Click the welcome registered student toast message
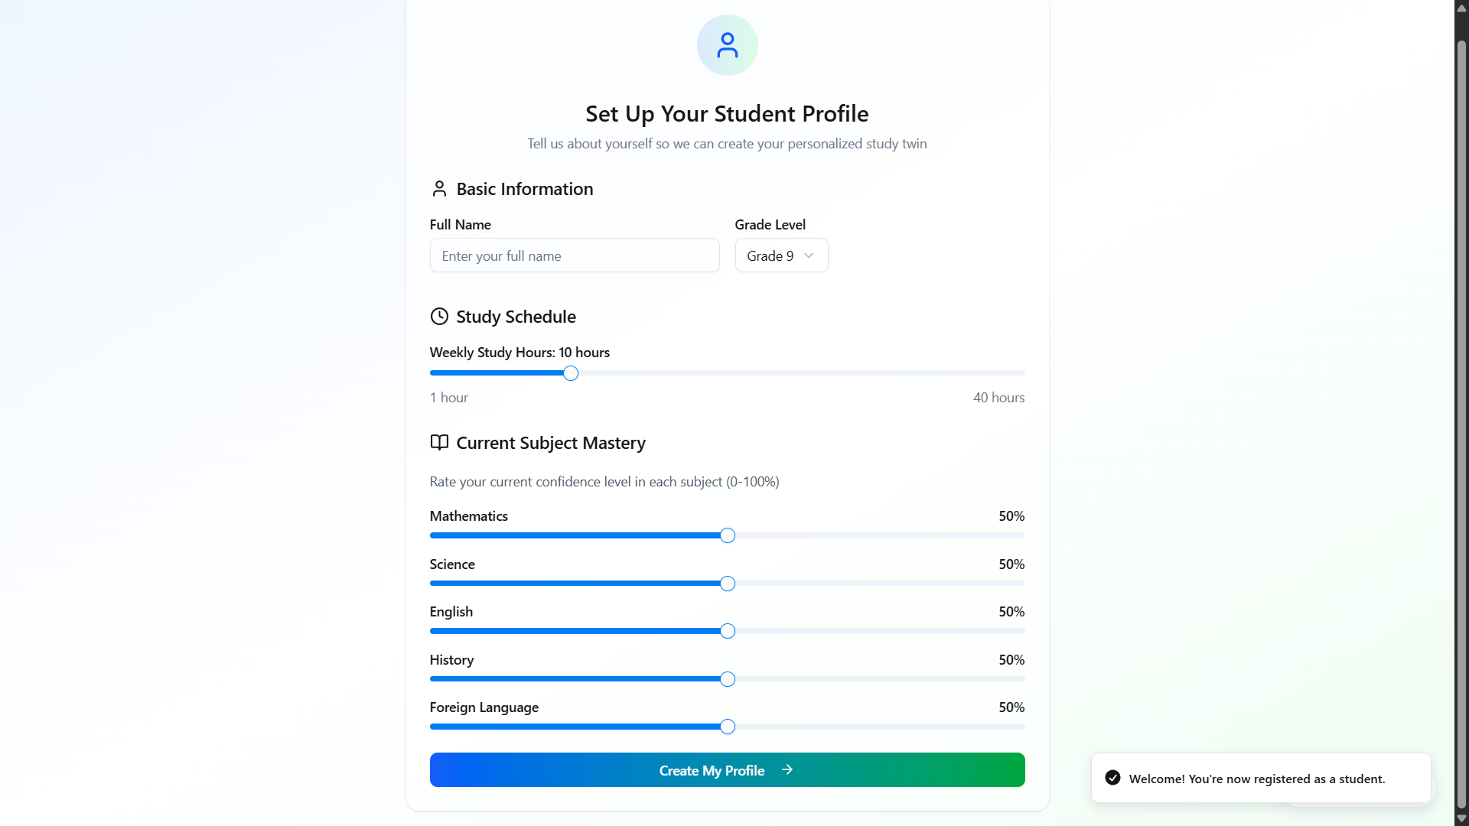Screen dimensions: 1469x826 1256,779
